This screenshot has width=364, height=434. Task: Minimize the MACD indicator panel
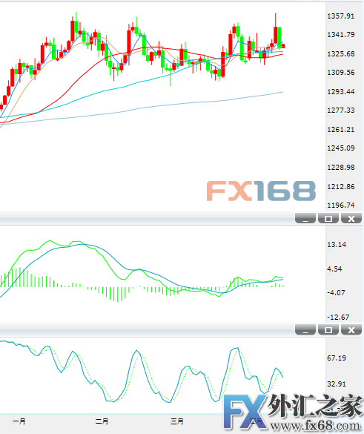coord(305,218)
